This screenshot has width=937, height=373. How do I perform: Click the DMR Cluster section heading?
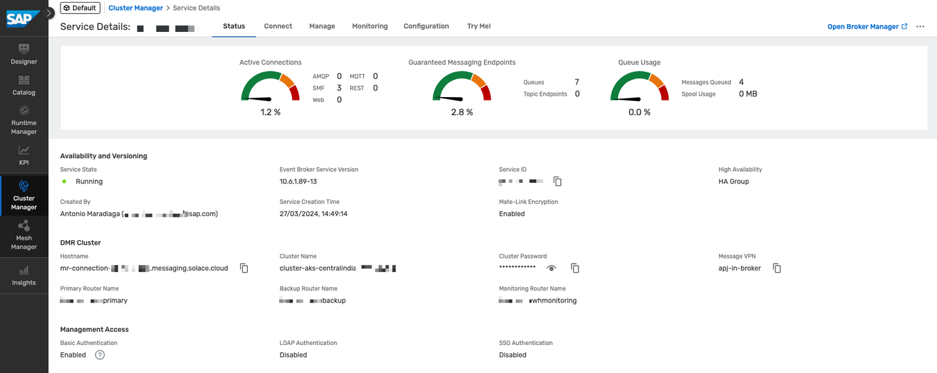[x=81, y=243]
